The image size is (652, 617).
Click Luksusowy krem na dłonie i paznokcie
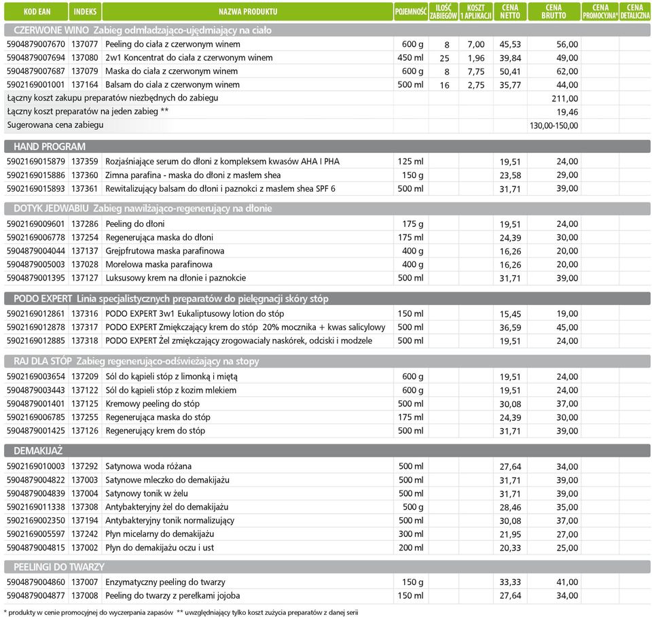click(x=175, y=278)
